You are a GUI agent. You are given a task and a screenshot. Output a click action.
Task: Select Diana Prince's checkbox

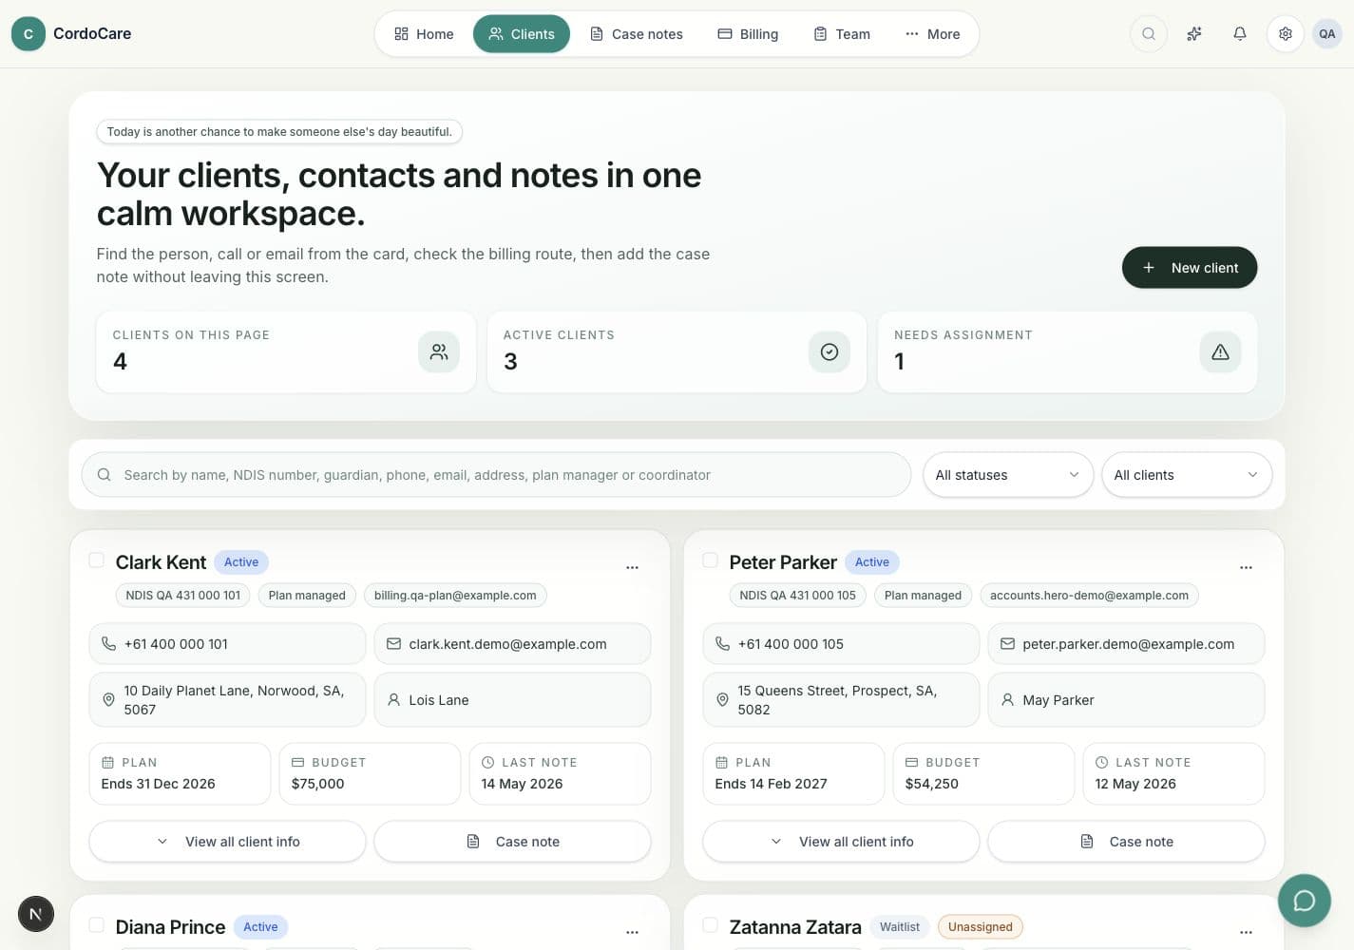(x=96, y=925)
